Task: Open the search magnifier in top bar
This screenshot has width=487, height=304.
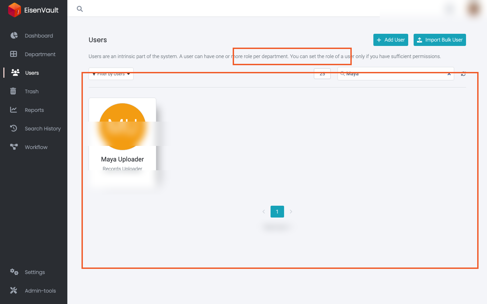Action: pos(80,9)
